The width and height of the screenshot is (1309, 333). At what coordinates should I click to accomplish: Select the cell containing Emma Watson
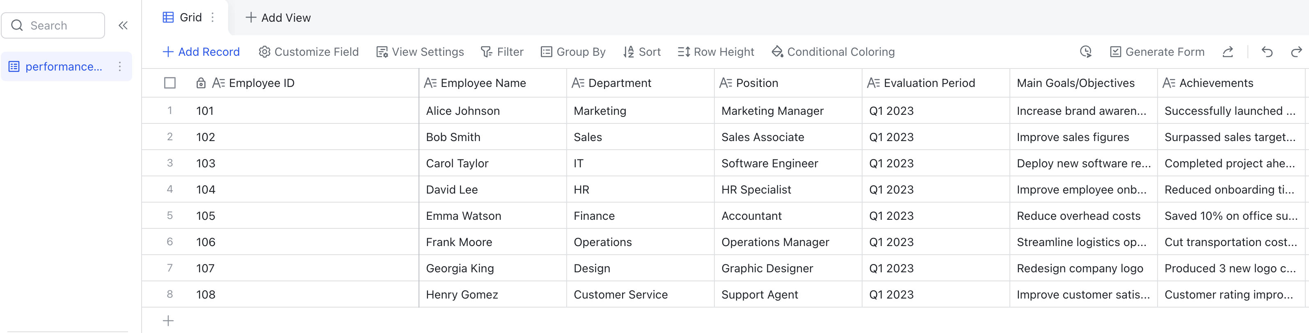point(493,216)
